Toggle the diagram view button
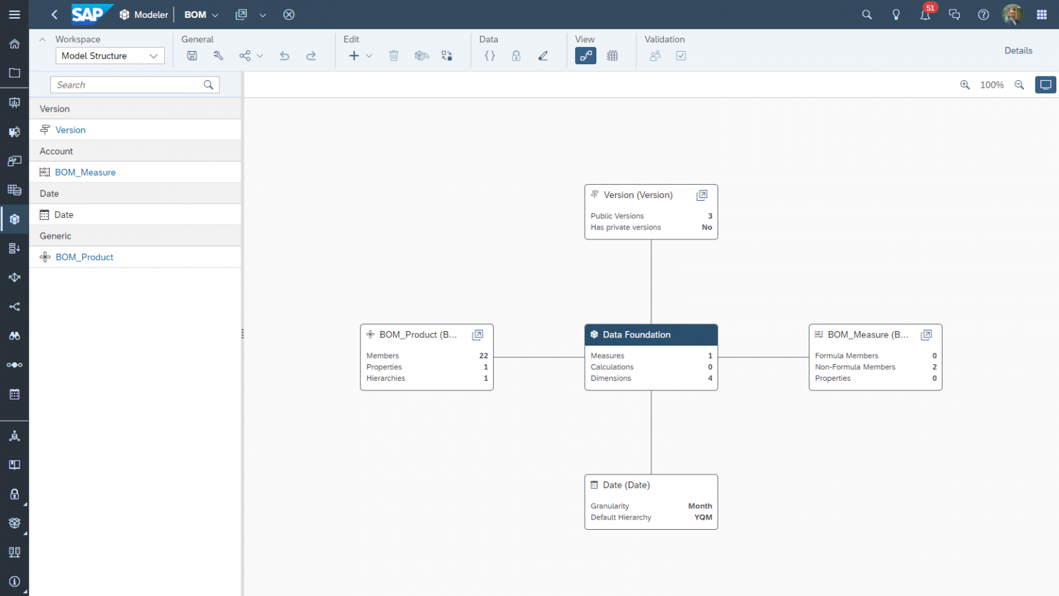The width and height of the screenshot is (1059, 596). (585, 55)
